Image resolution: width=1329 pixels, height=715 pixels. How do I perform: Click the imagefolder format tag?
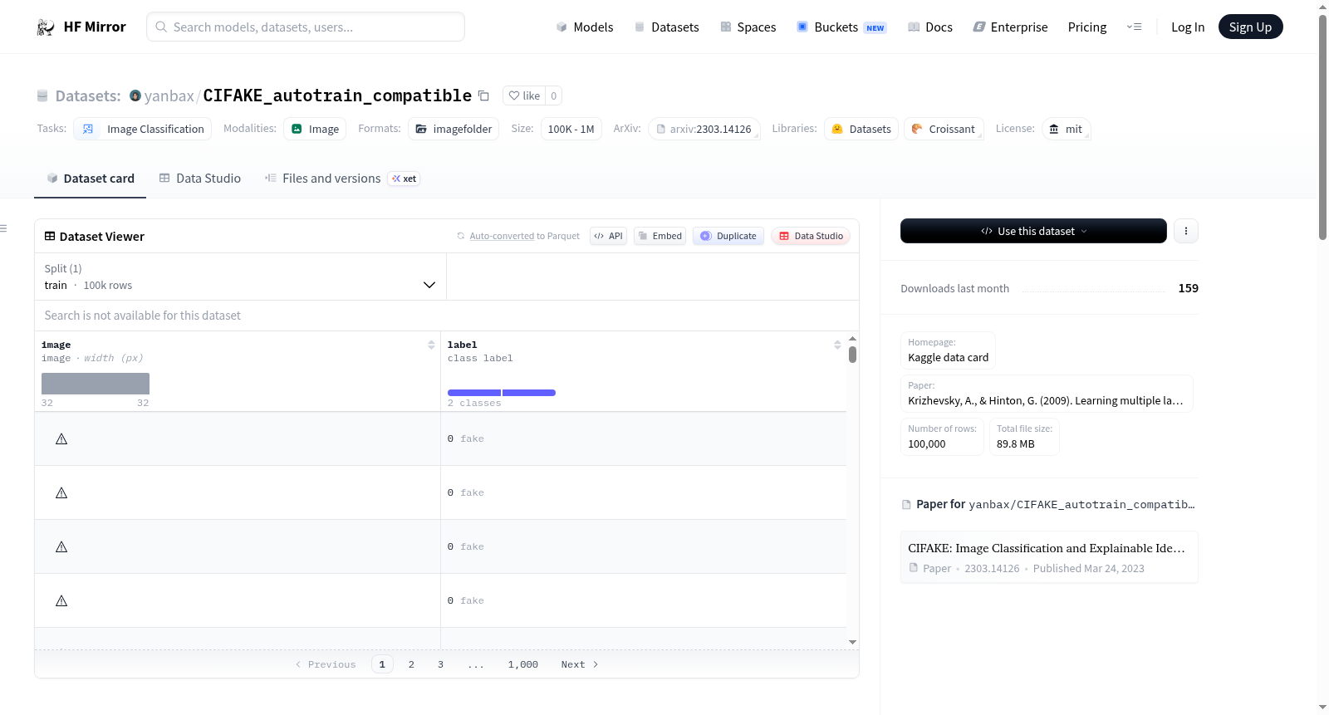[x=454, y=129]
